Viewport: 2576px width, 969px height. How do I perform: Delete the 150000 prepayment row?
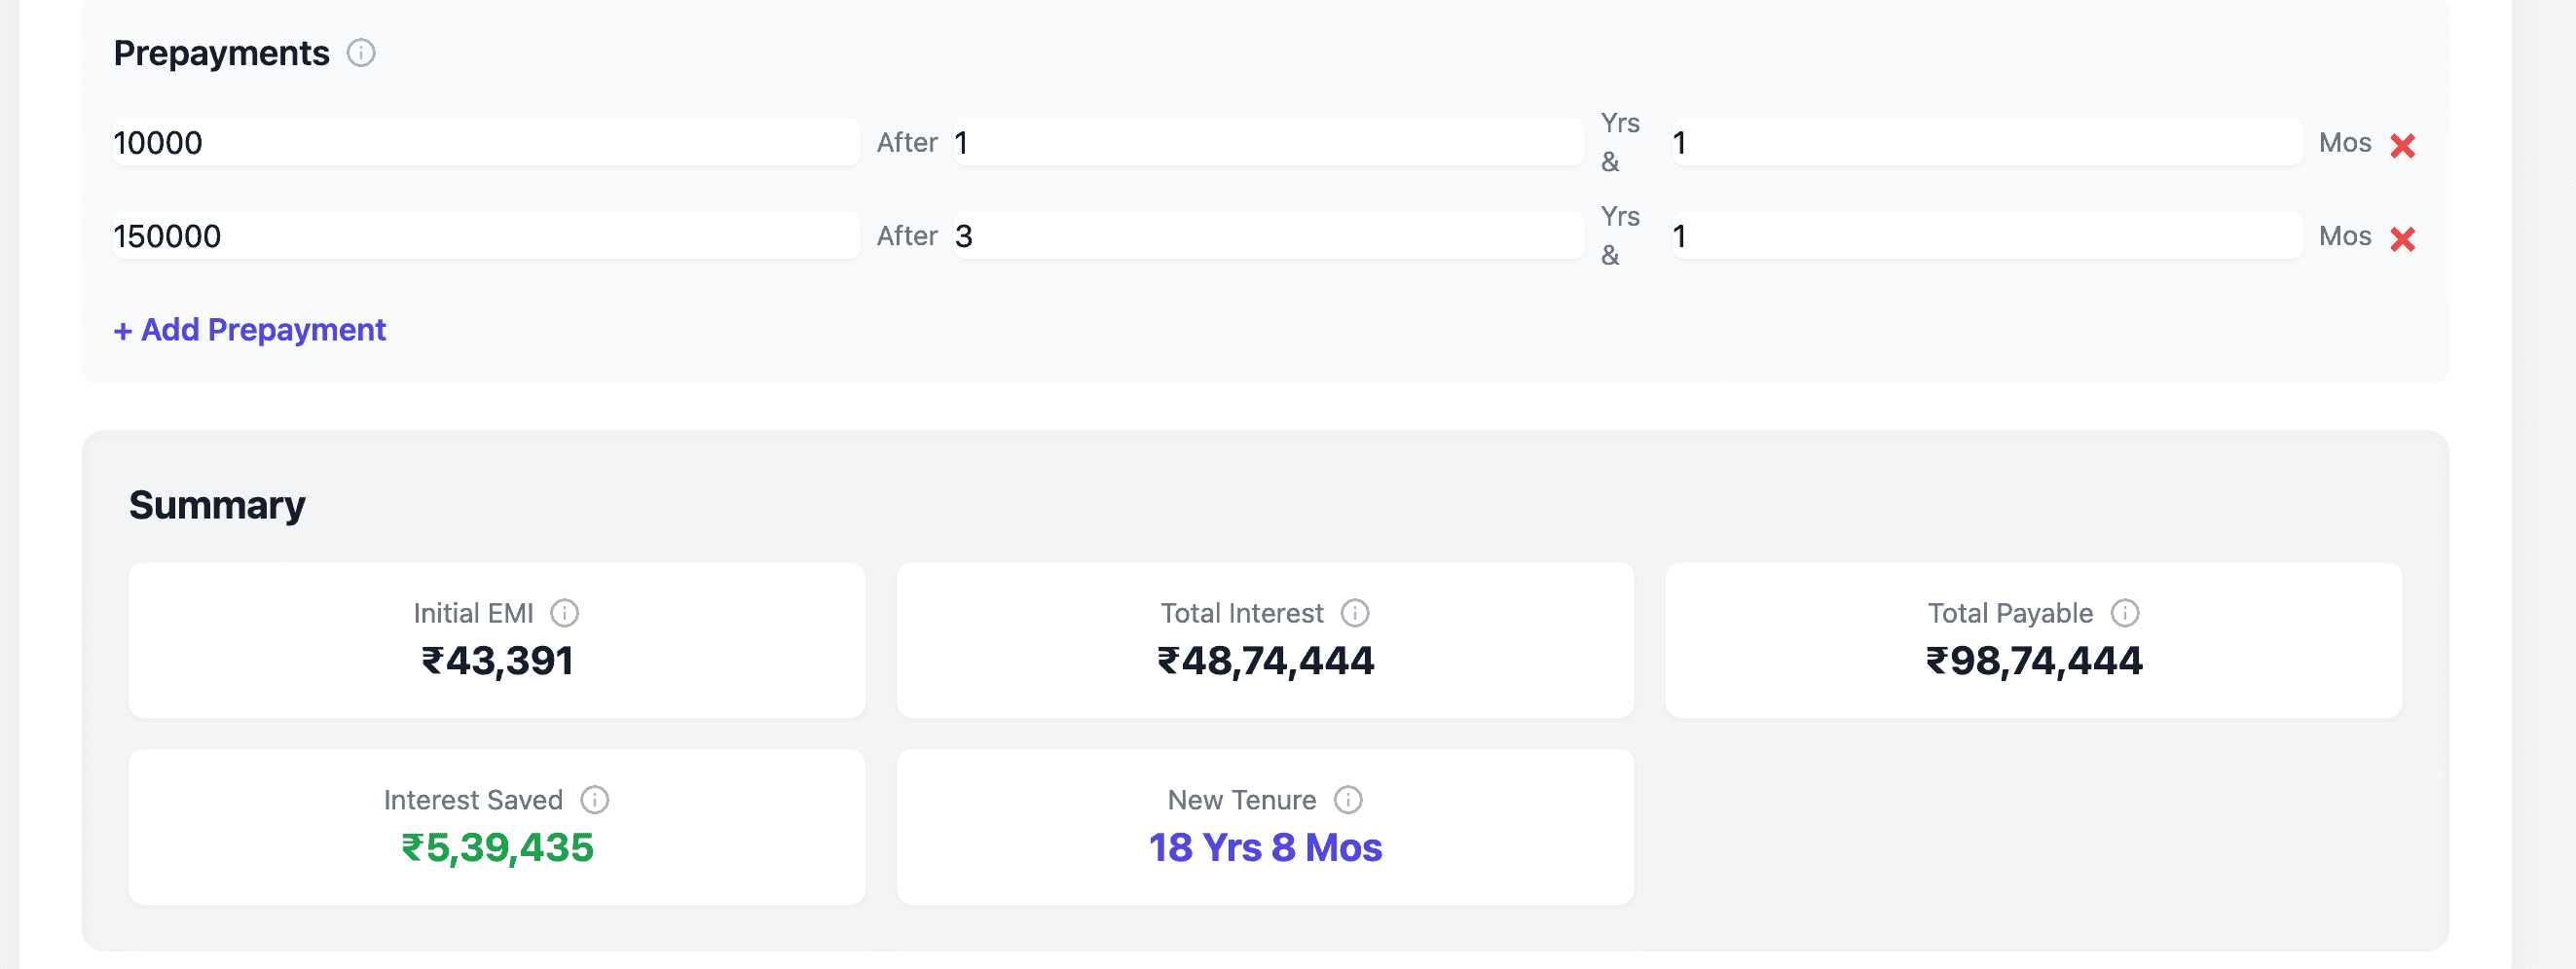point(2402,238)
